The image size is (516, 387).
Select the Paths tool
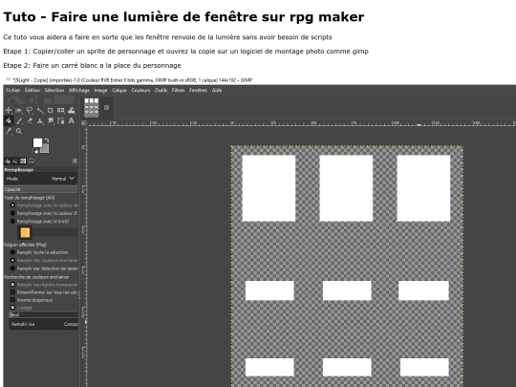[x=60, y=120]
